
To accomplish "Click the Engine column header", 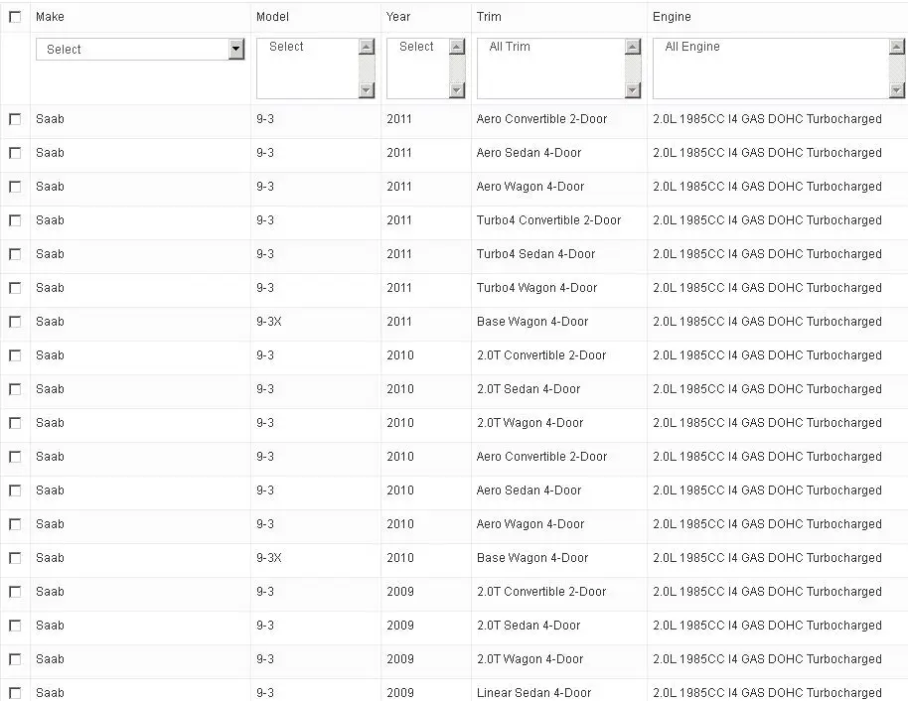I will pos(672,17).
